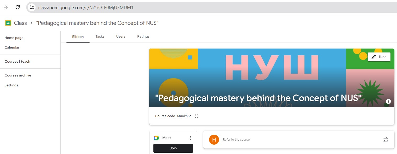397x154 pixels.
Task: Select the Ratings tab
Action: click(x=143, y=37)
